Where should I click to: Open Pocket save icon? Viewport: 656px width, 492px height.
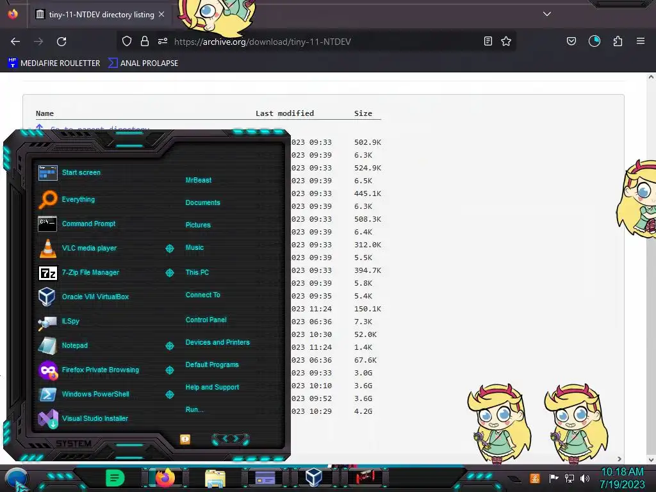(571, 41)
